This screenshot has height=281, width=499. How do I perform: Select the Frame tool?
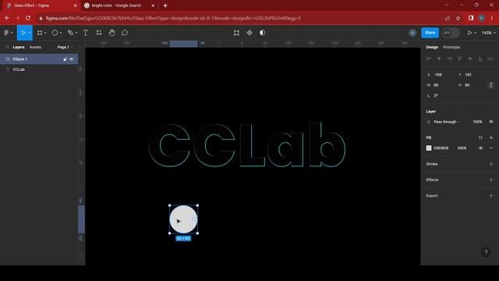[x=40, y=33]
